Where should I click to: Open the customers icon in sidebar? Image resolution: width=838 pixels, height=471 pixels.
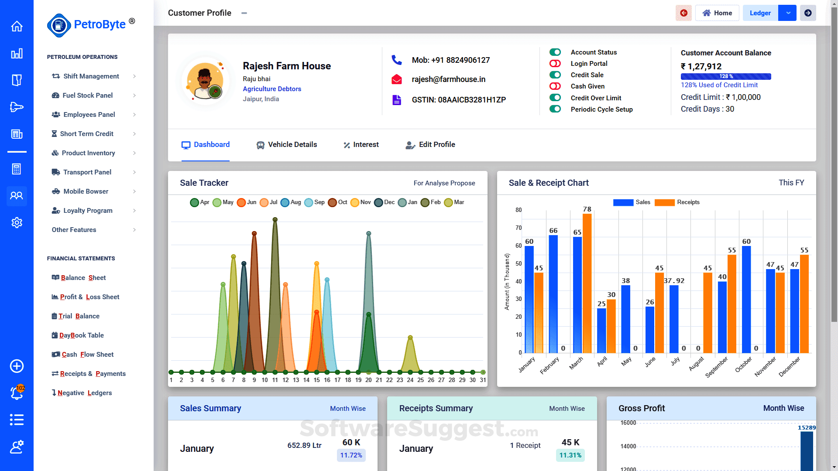17,196
